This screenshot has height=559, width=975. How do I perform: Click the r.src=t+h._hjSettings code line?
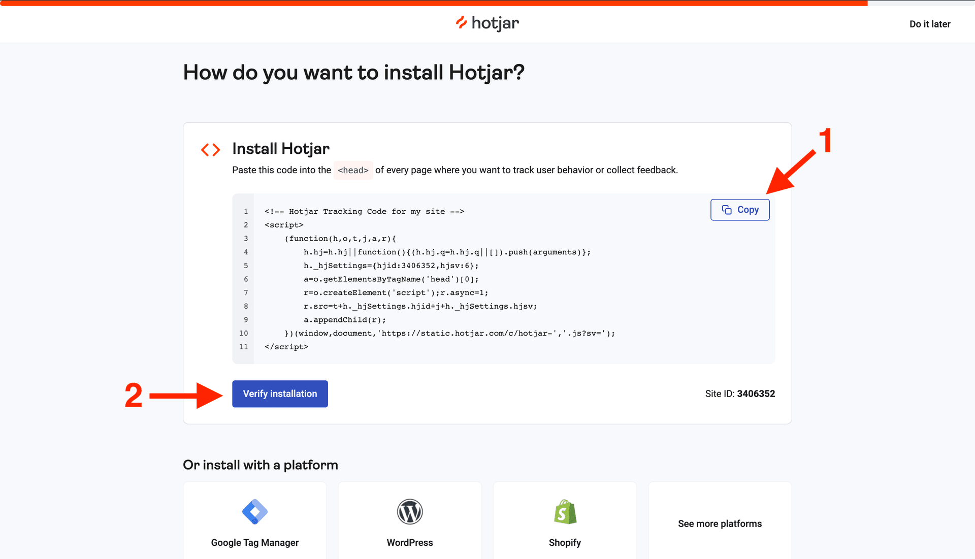(420, 306)
